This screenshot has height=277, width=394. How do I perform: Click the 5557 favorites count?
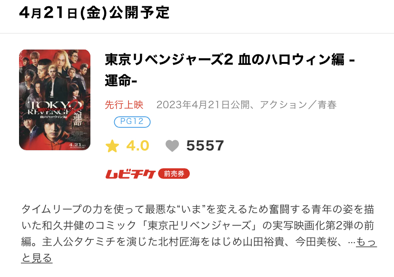tap(205, 146)
